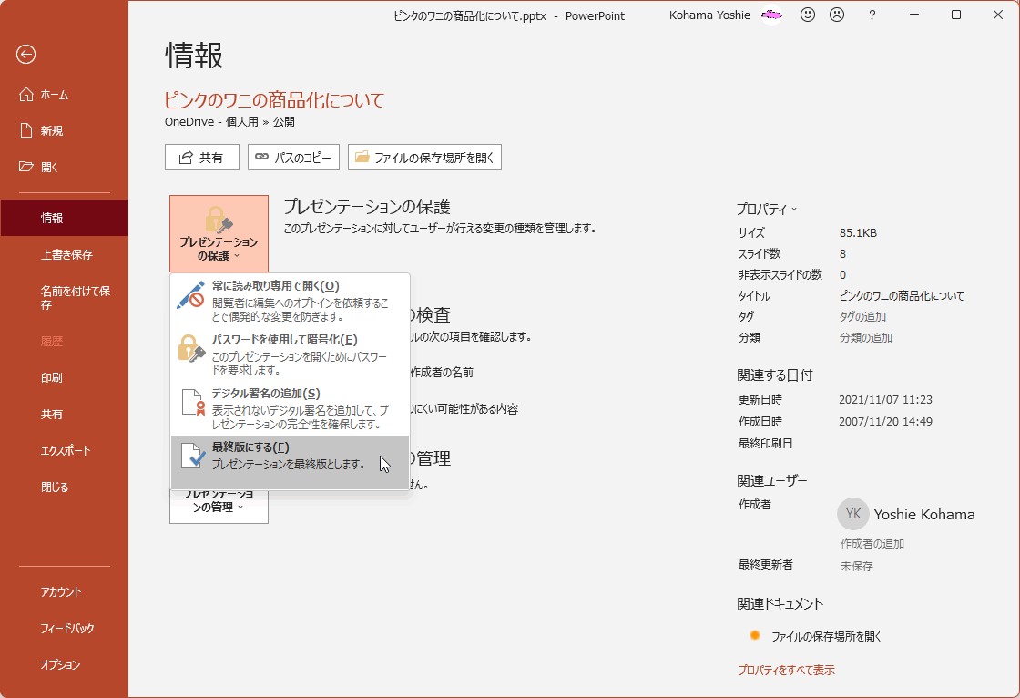Open help via the question mark icon

[x=872, y=15]
